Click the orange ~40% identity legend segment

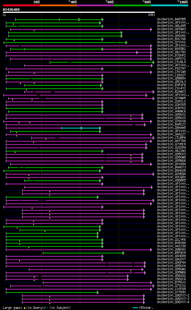click(x=58, y=5)
